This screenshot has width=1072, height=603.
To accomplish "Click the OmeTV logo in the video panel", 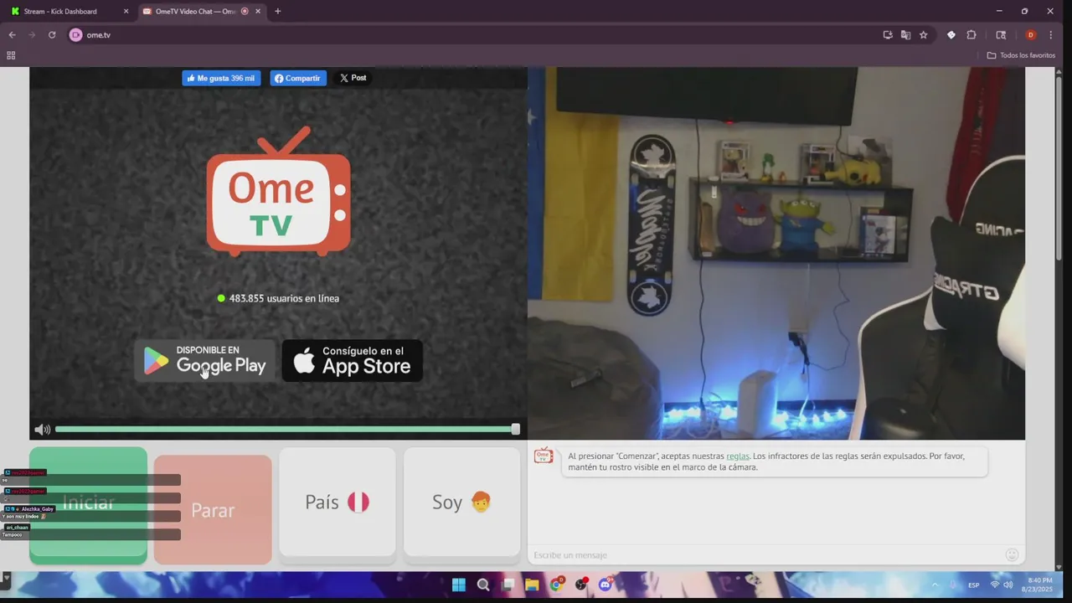I will [278, 192].
